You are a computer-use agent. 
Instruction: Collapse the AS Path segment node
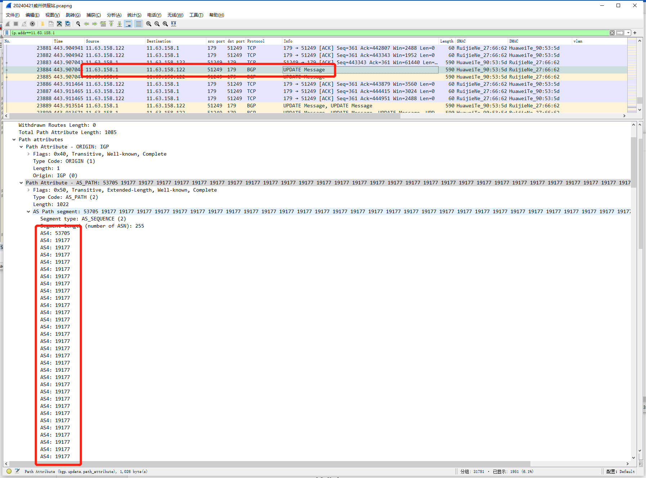tap(28, 212)
